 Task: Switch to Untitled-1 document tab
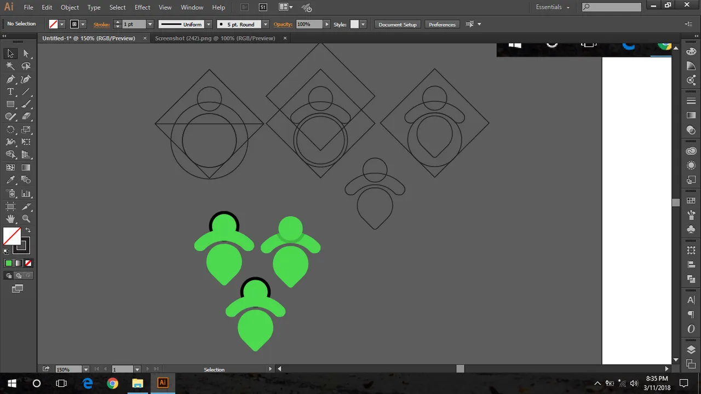click(89, 38)
